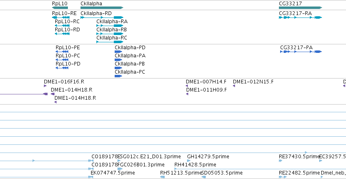
Task: Select the RpL10 gene feature
Action: tap(60, 8)
